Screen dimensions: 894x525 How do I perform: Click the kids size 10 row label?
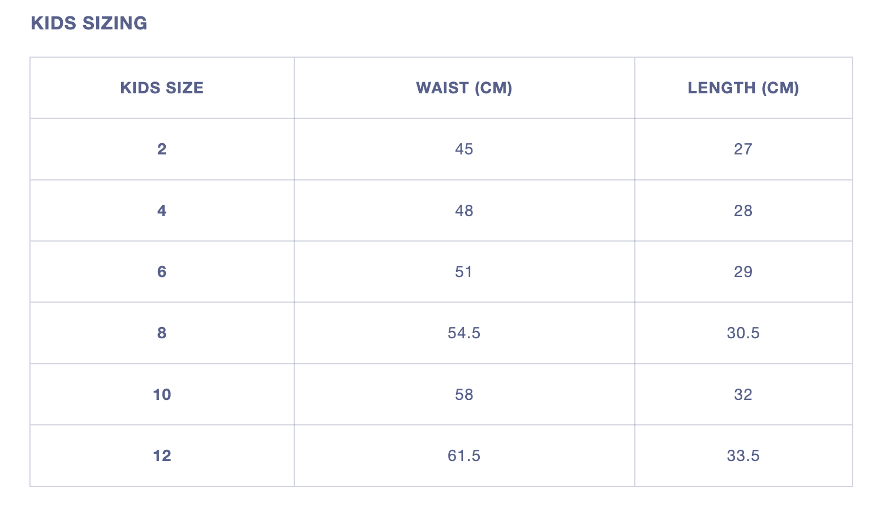pos(162,395)
